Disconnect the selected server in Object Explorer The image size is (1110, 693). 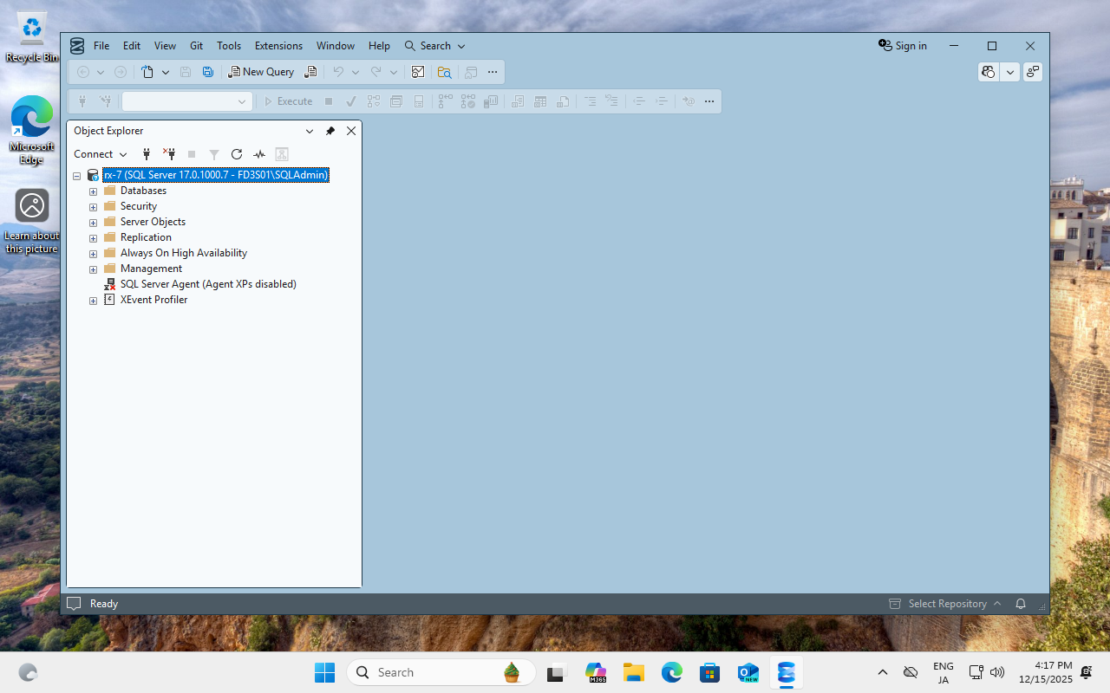pyautogui.click(x=169, y=153)
